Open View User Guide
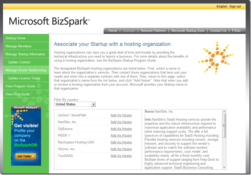 coord(26,94)
